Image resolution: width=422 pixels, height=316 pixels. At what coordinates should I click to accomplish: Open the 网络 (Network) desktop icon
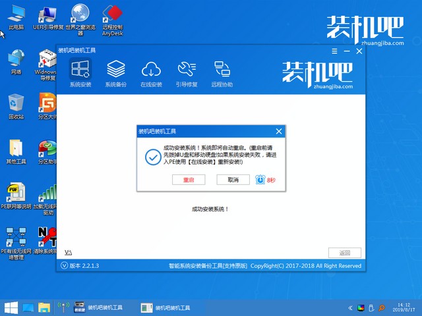click(x=15, y=59)
